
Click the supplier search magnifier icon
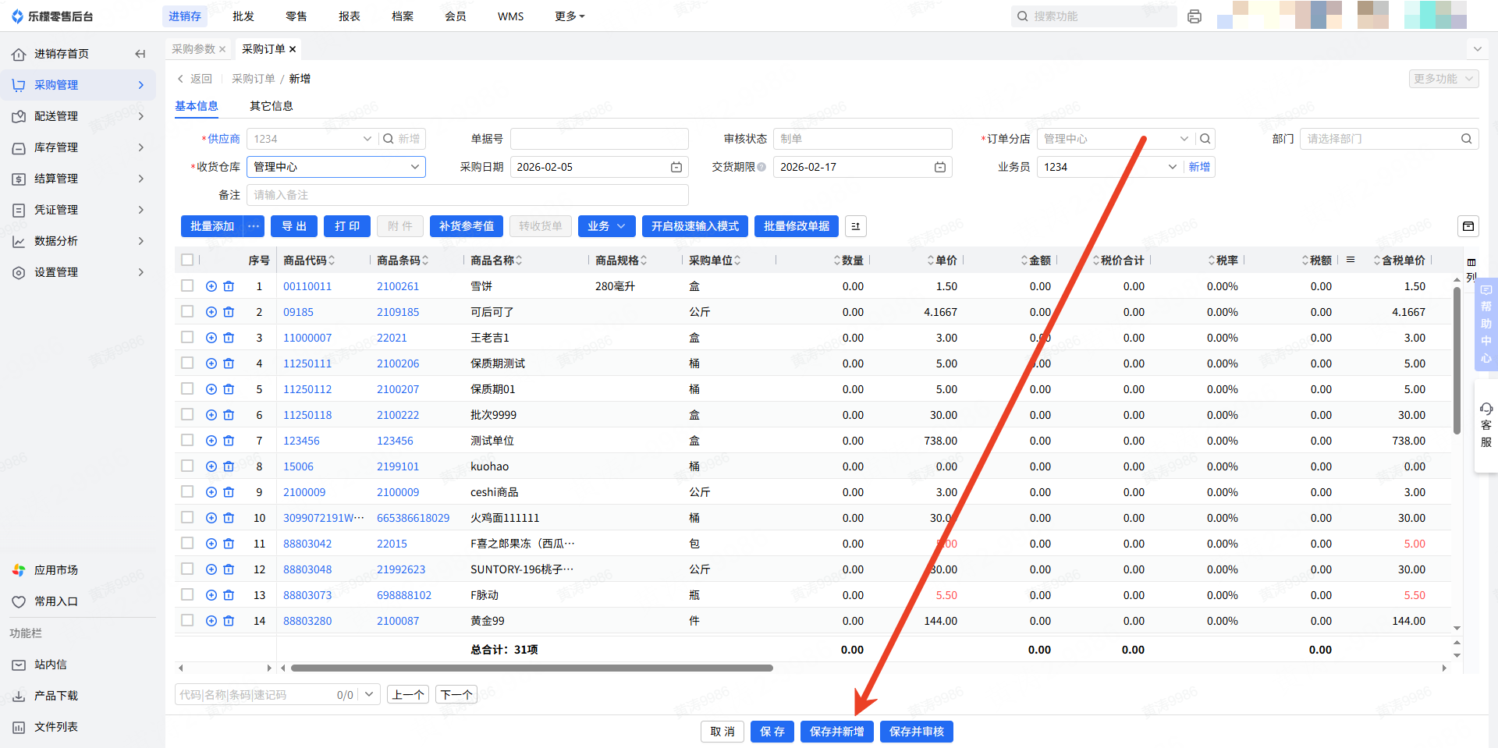click(389, 139)
